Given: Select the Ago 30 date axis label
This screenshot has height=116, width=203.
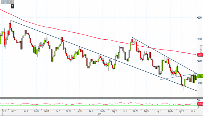Looking at the screenshot, I should coord(182,111).
